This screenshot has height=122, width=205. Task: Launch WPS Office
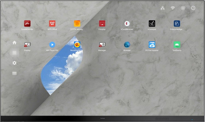(x=52, y=24)
